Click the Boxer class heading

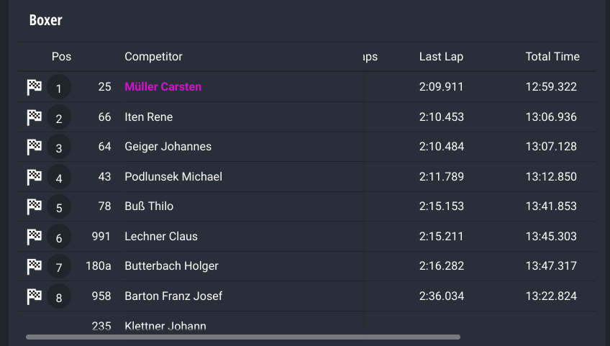pyautogui.click(x=45, y=20)
